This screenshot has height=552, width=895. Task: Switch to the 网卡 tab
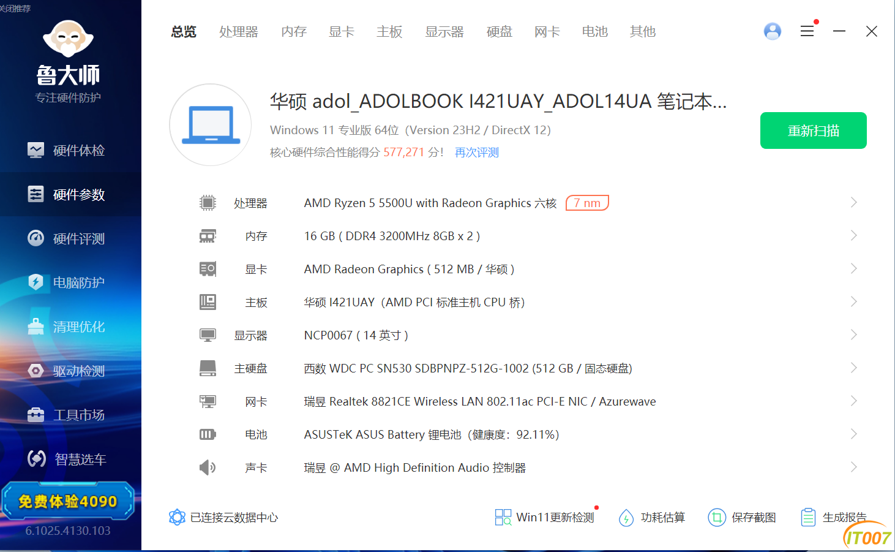547,31
